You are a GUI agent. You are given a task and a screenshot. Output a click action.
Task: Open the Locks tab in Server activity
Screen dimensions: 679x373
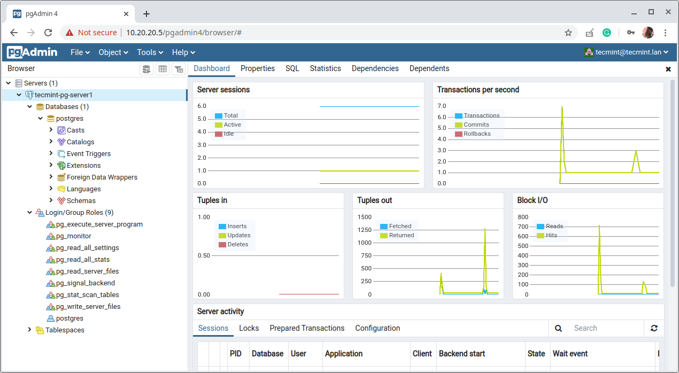tap(249, 328)
